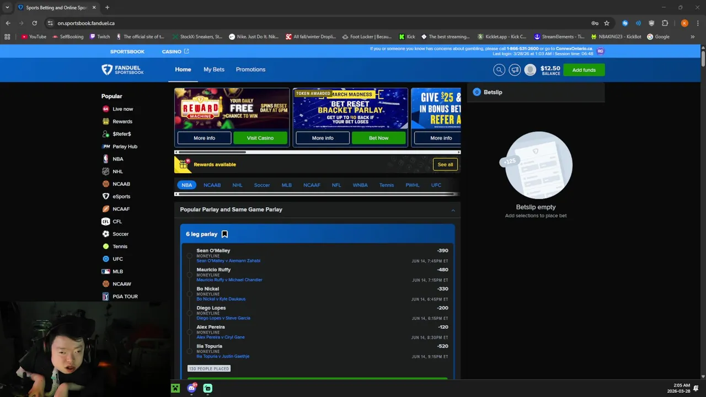
Task: Click the Chrome address bar
Action: [314, 23]
